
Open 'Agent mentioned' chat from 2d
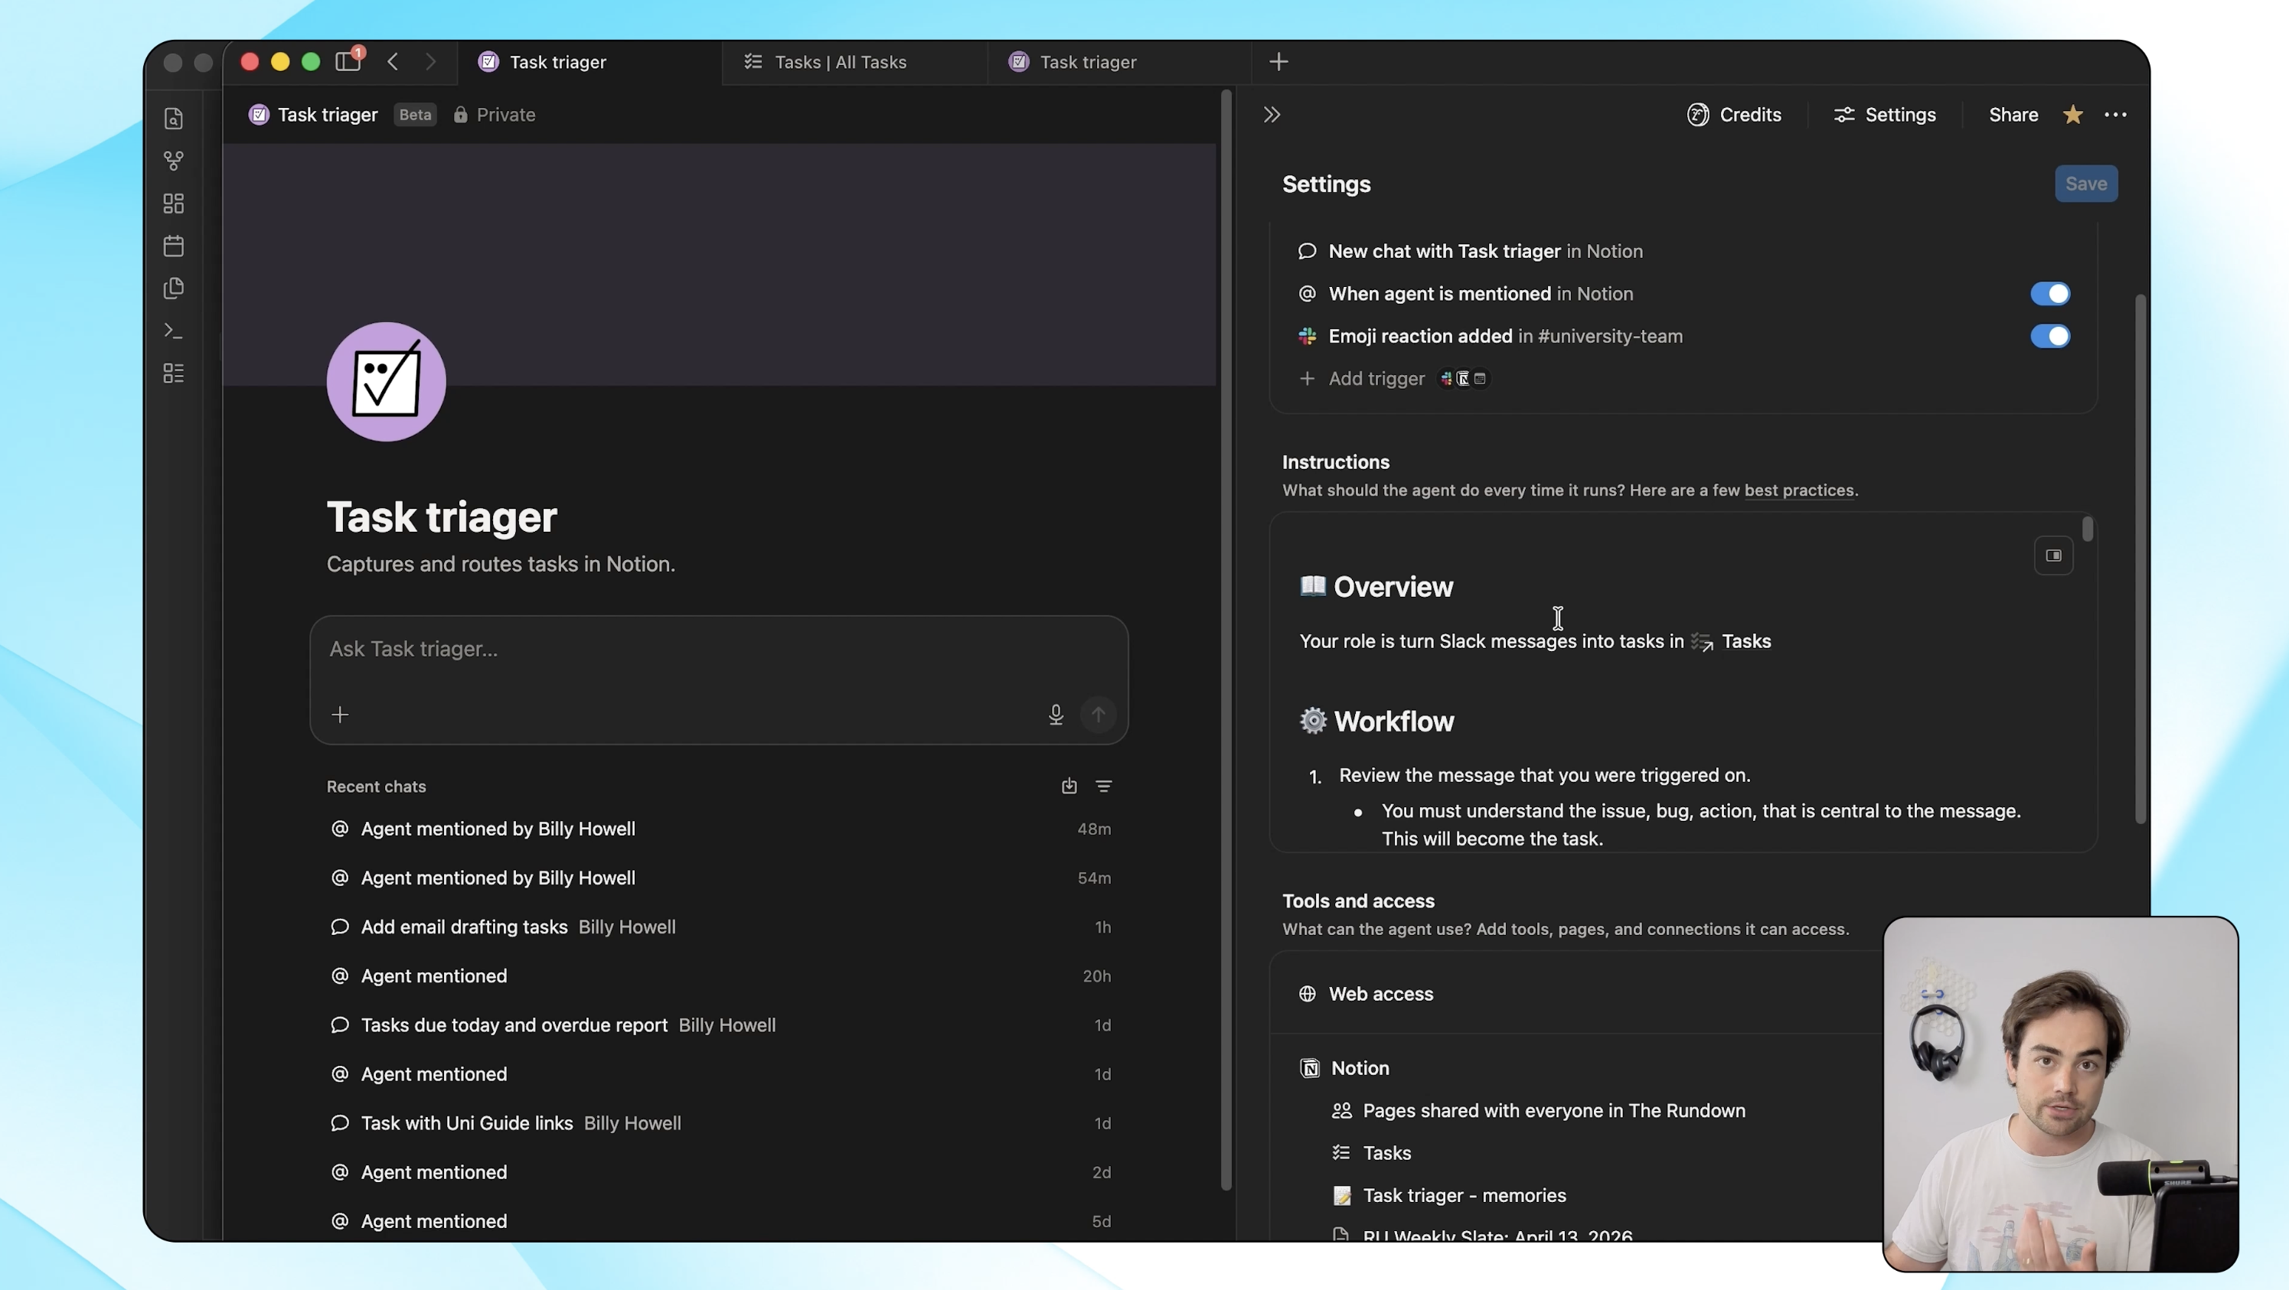[719, 1172]
